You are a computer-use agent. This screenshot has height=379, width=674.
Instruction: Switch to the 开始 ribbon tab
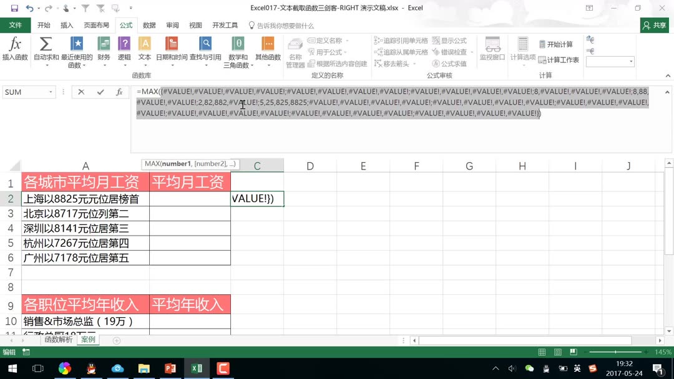pyautogui.click(x=43, y=25)
